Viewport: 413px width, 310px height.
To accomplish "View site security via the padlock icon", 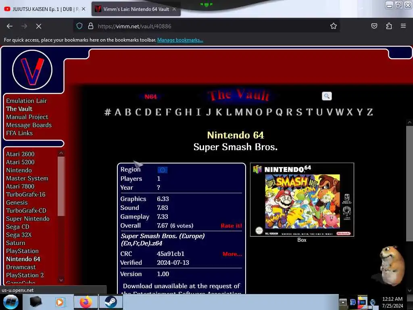I will click(x=91, y=26).
